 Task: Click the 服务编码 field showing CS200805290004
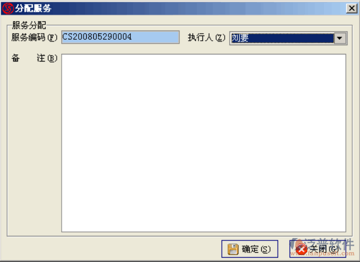(x=121, y=37)
